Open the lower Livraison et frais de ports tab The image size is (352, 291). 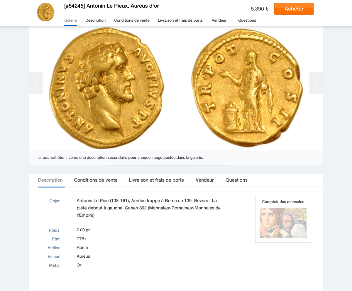coord(156,180)
